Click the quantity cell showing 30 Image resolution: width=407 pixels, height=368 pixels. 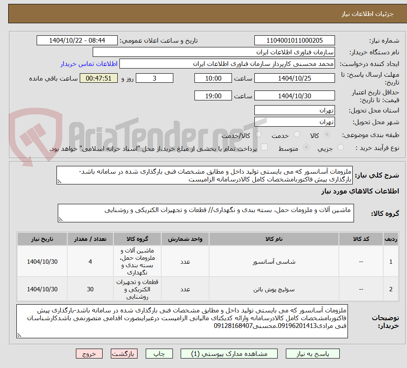[91, 289]
